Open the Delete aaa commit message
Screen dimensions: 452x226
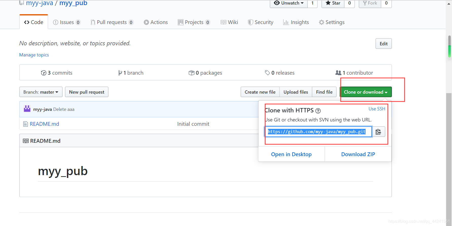[64, 109]
